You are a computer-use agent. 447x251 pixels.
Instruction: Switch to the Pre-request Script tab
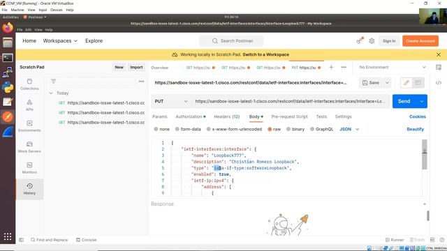(289, 116)
